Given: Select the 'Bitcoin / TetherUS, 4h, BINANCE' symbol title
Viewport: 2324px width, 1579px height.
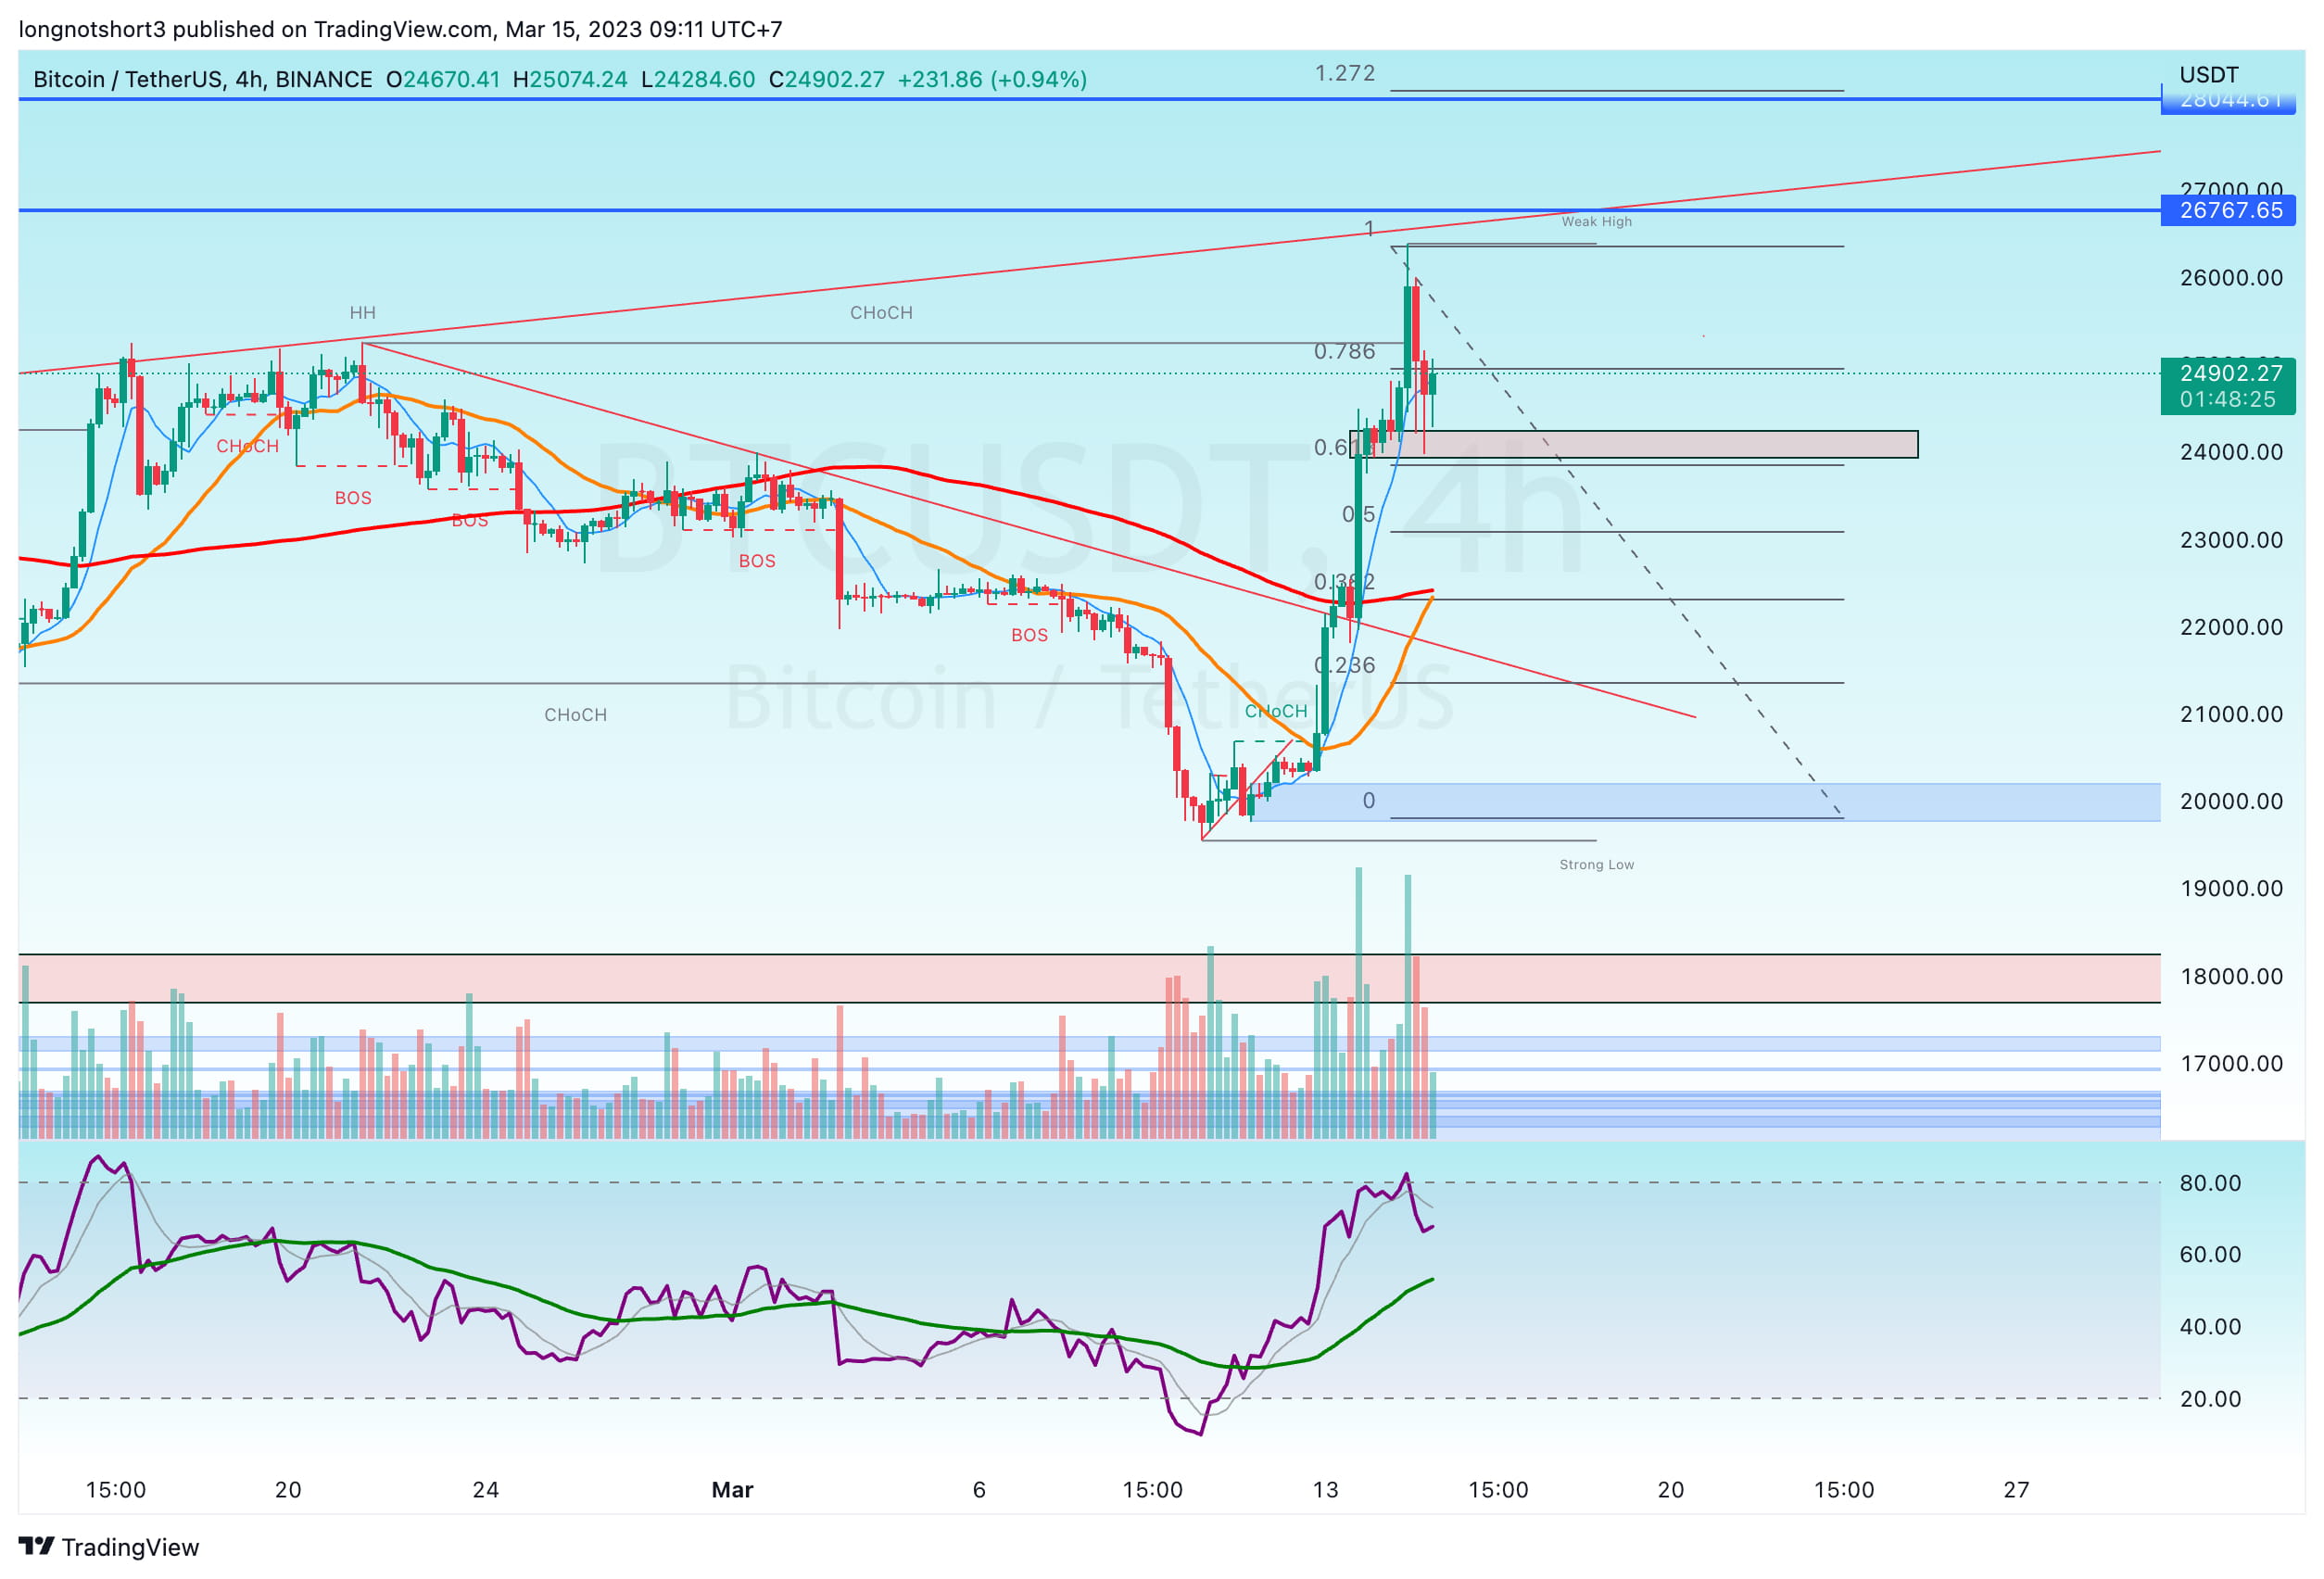Looking at the screenshot, I should coord(202,79).
